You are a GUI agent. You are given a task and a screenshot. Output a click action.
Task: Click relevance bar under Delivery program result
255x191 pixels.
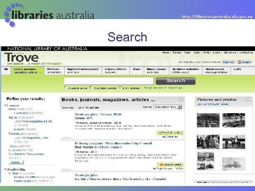(67, 170)
